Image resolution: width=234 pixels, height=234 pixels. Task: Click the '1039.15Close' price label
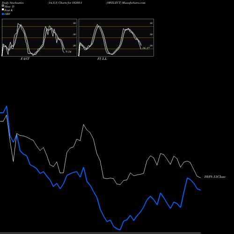tap(215, 177)
